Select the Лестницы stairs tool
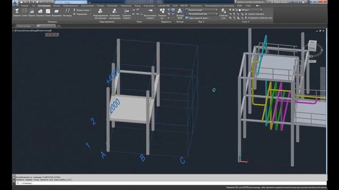This screenshot has width=339, height=190. point(67,13)
